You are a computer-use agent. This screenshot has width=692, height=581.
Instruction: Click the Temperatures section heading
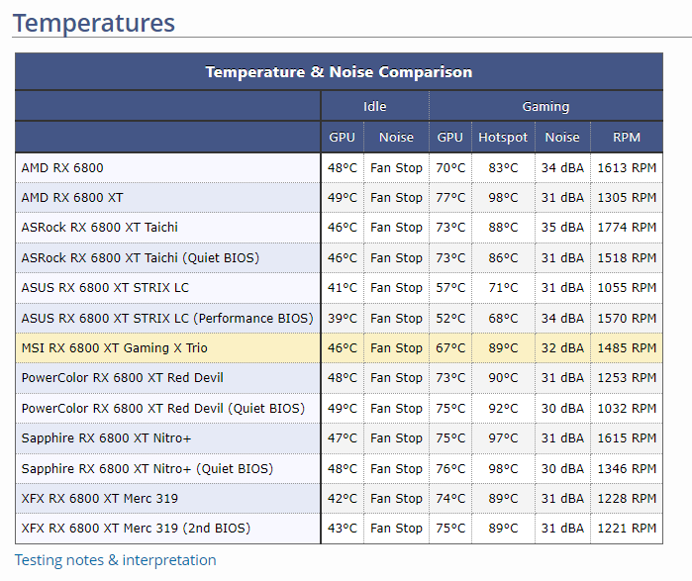click(x=94, y=23)
